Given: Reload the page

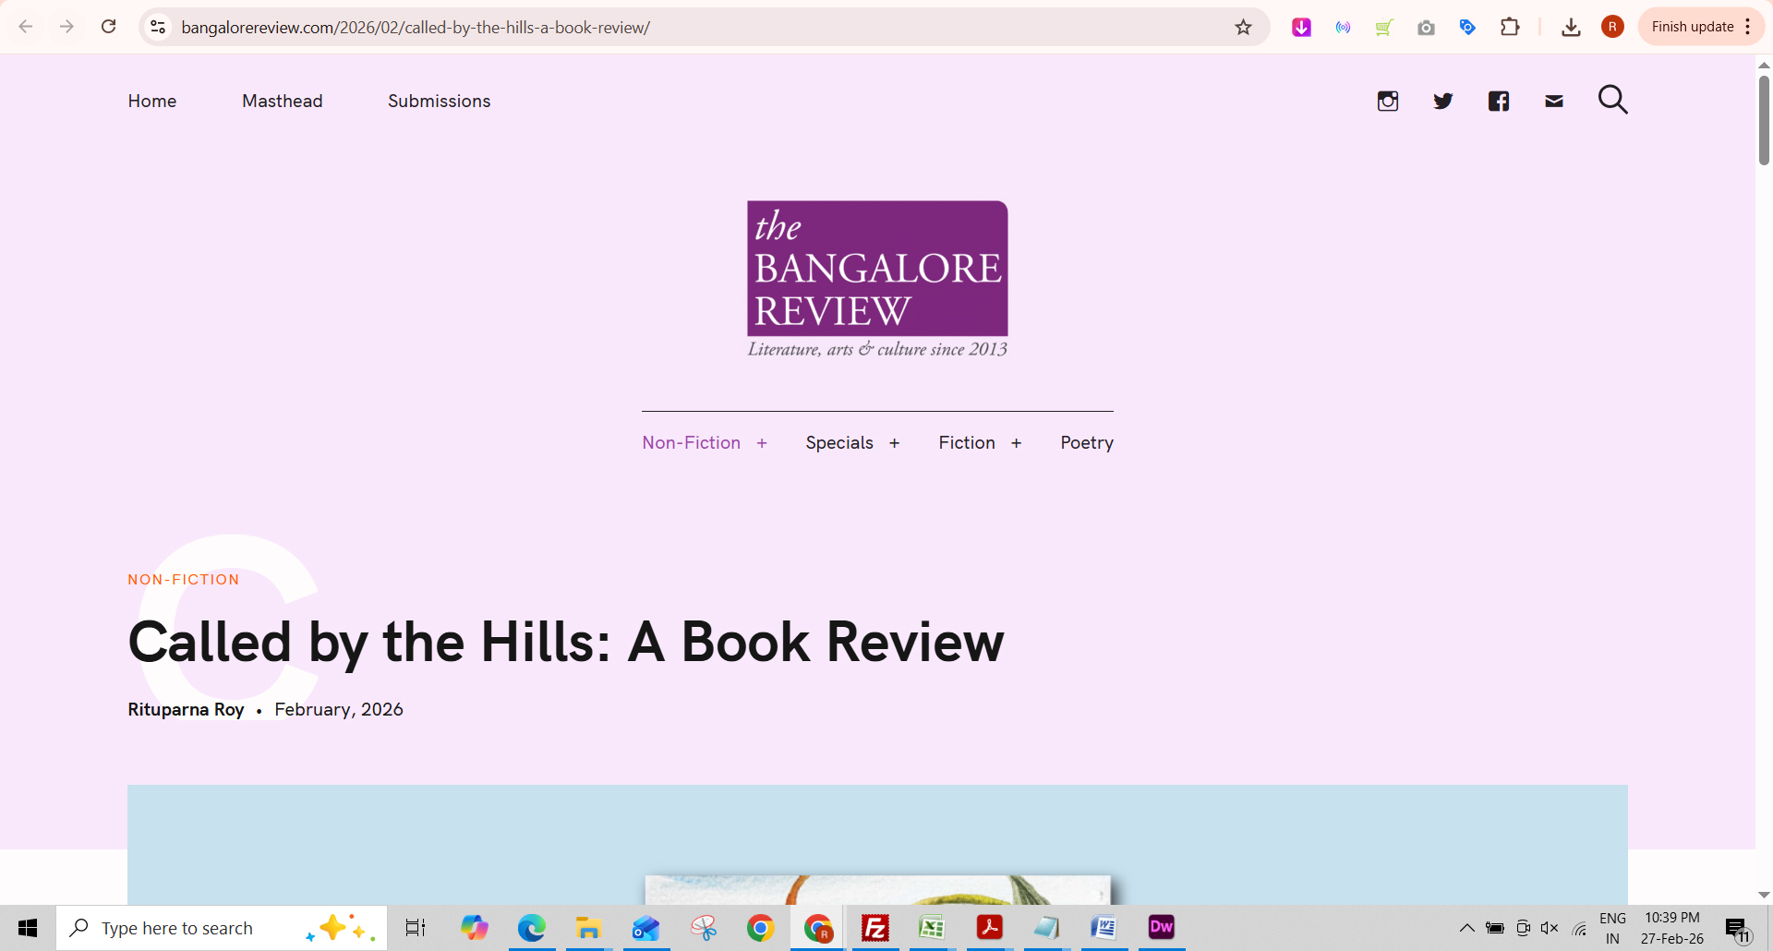Looking at the screenshot, I should point(108,27).
